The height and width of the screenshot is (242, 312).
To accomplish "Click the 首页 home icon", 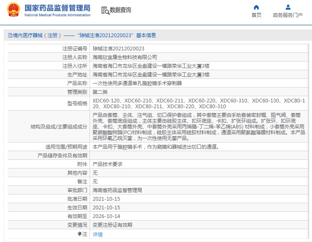I will point(256,7).
